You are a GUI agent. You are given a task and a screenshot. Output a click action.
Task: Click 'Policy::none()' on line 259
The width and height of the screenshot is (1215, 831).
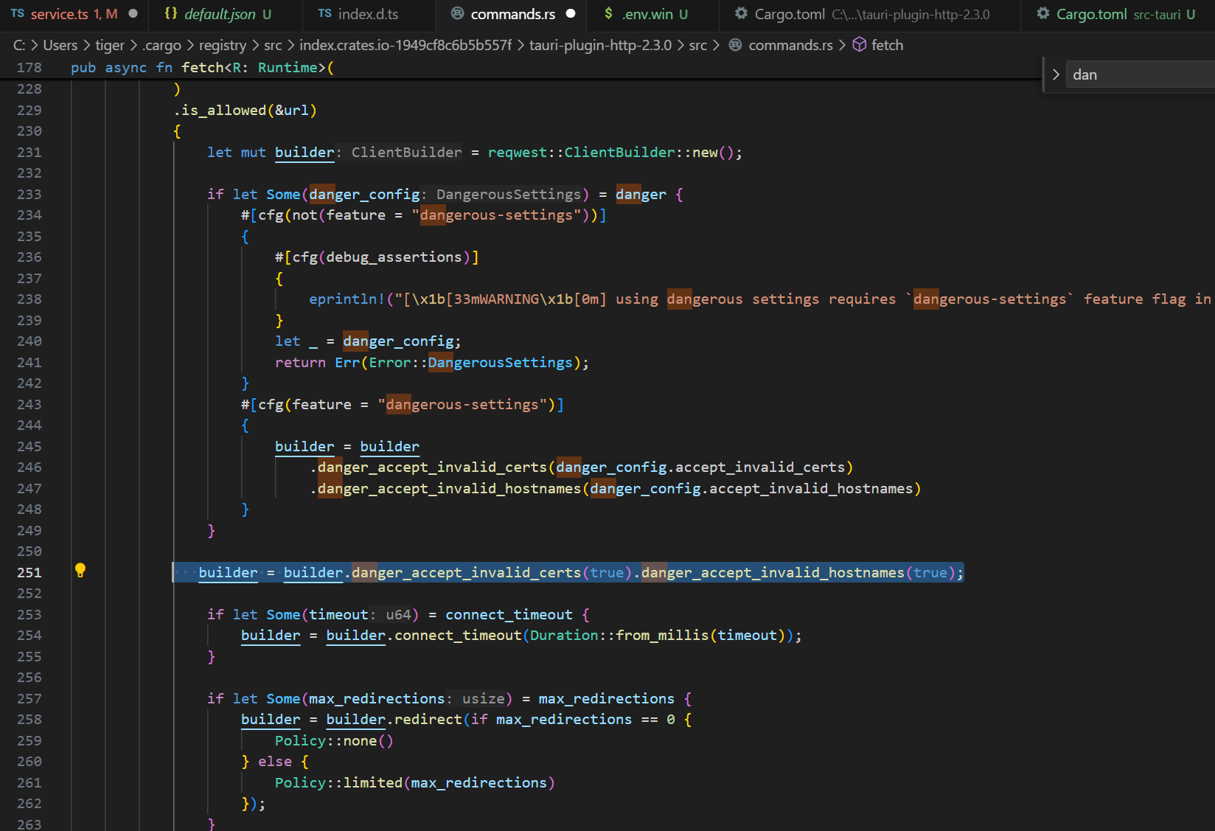[334, 740]
